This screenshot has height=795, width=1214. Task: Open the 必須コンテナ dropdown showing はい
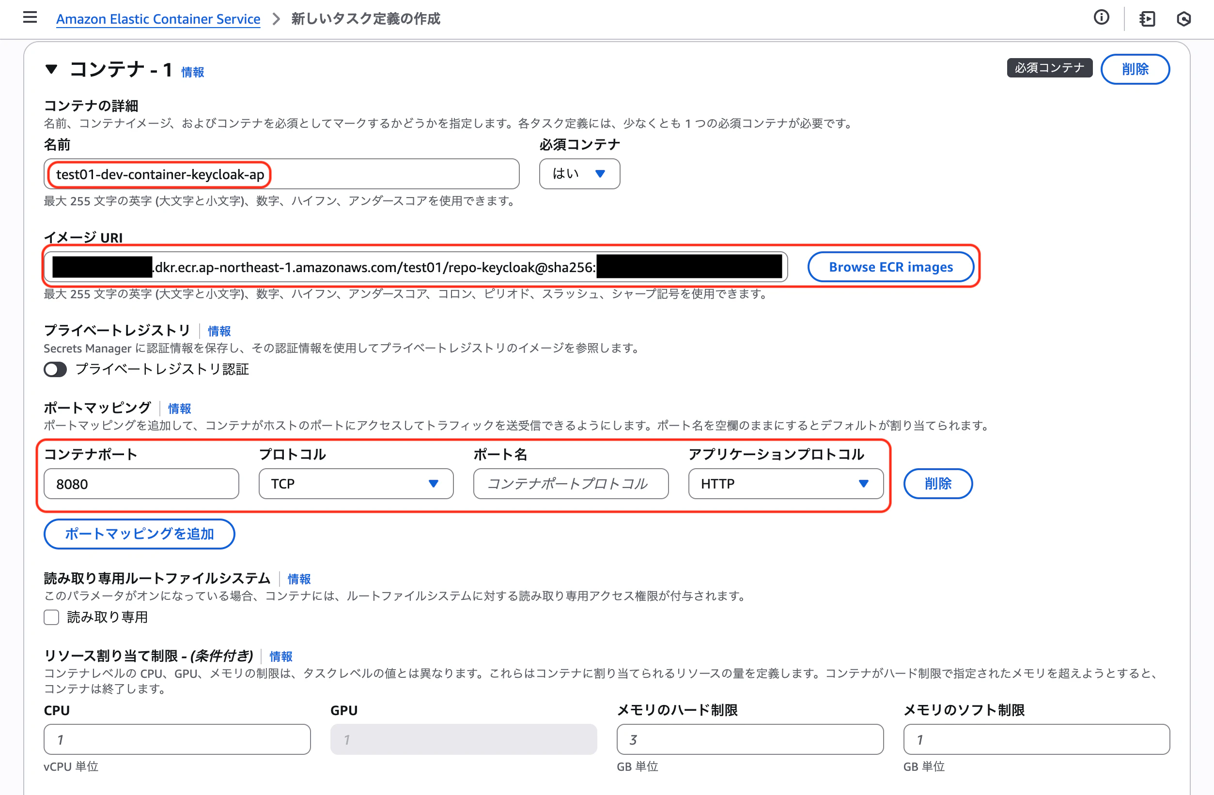pyautogui.click(x=579, y=174)
